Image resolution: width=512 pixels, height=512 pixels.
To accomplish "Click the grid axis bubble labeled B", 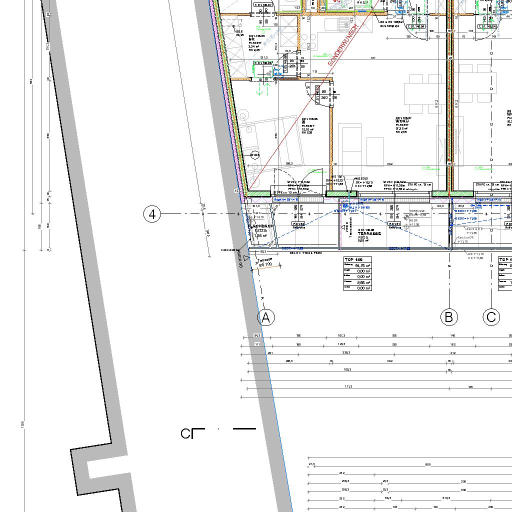I will (449, 317).
